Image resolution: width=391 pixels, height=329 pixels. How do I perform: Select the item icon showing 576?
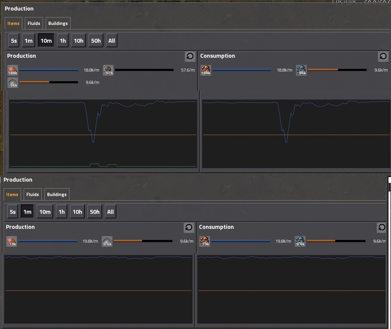pyautogui.click(x=108, y=70)
